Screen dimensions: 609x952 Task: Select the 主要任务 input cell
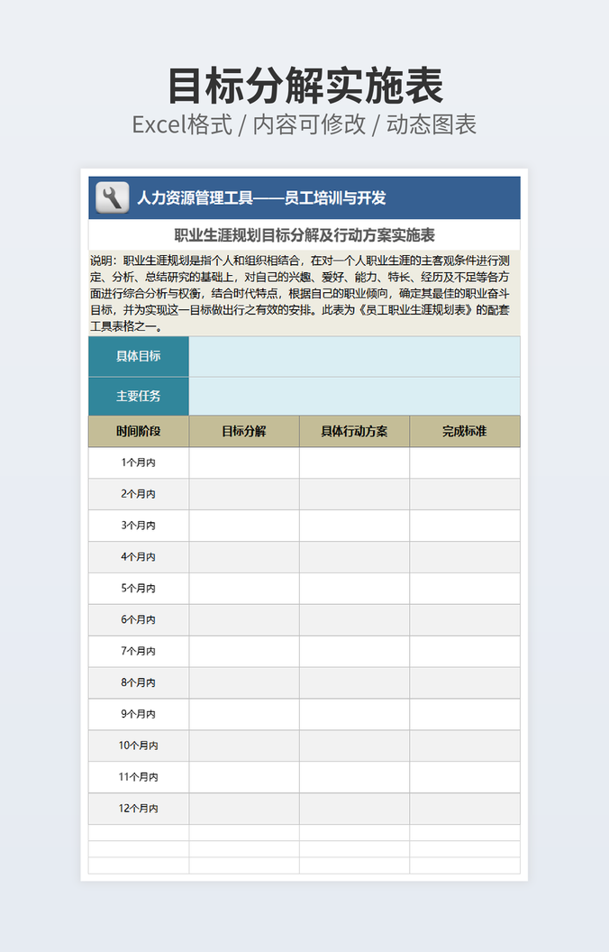click(354, 396)
